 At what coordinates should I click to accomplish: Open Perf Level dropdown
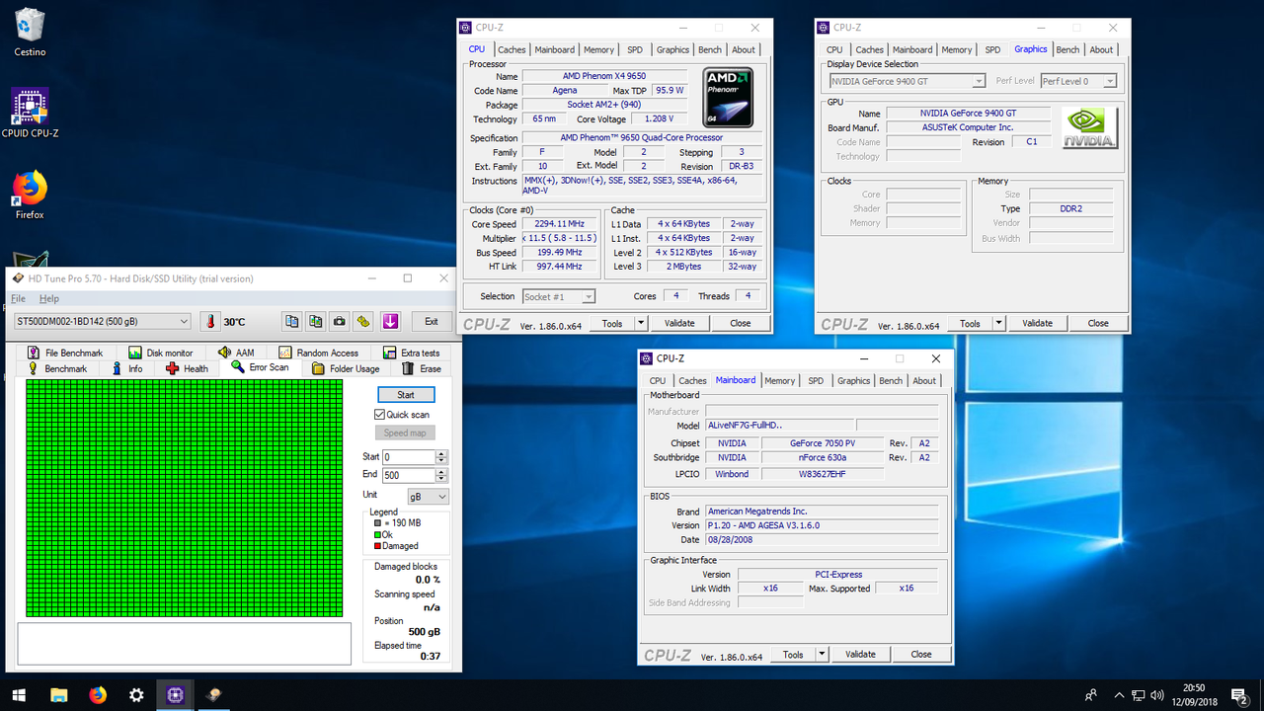(x=1078, y=81)
